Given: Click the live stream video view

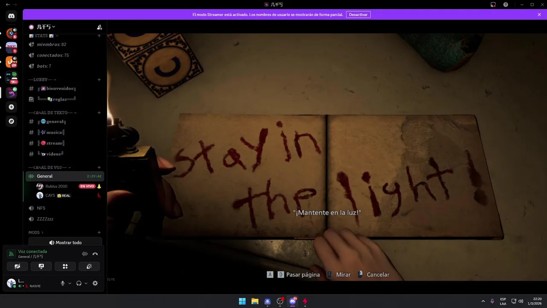Looking at the screenshot, I should click(x=327, y=157).
